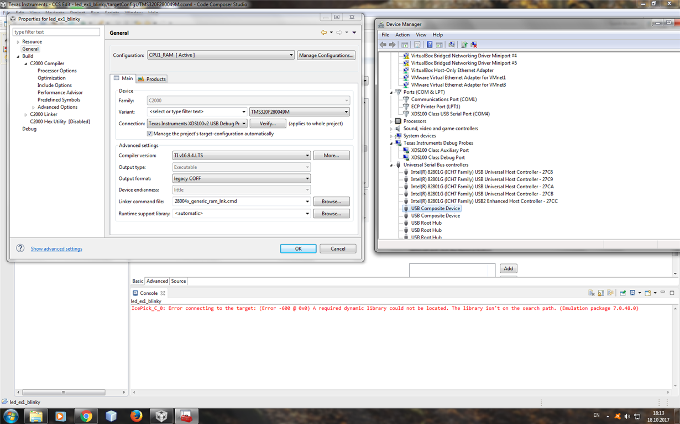Screen dimensions: 680x424
Task: Click Open Console icon
Action: point(648,293)
